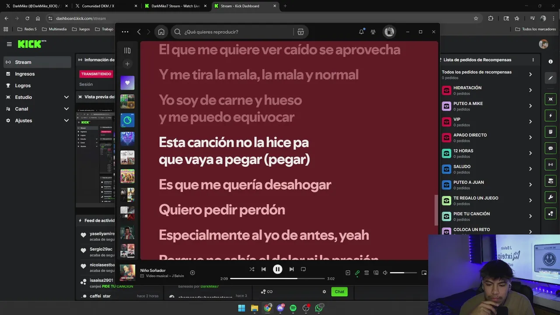Click the TRANSMITIENDO status badge
Image resolution: width=560 pixels, height=315 pixels.
(x=96, y=74)
